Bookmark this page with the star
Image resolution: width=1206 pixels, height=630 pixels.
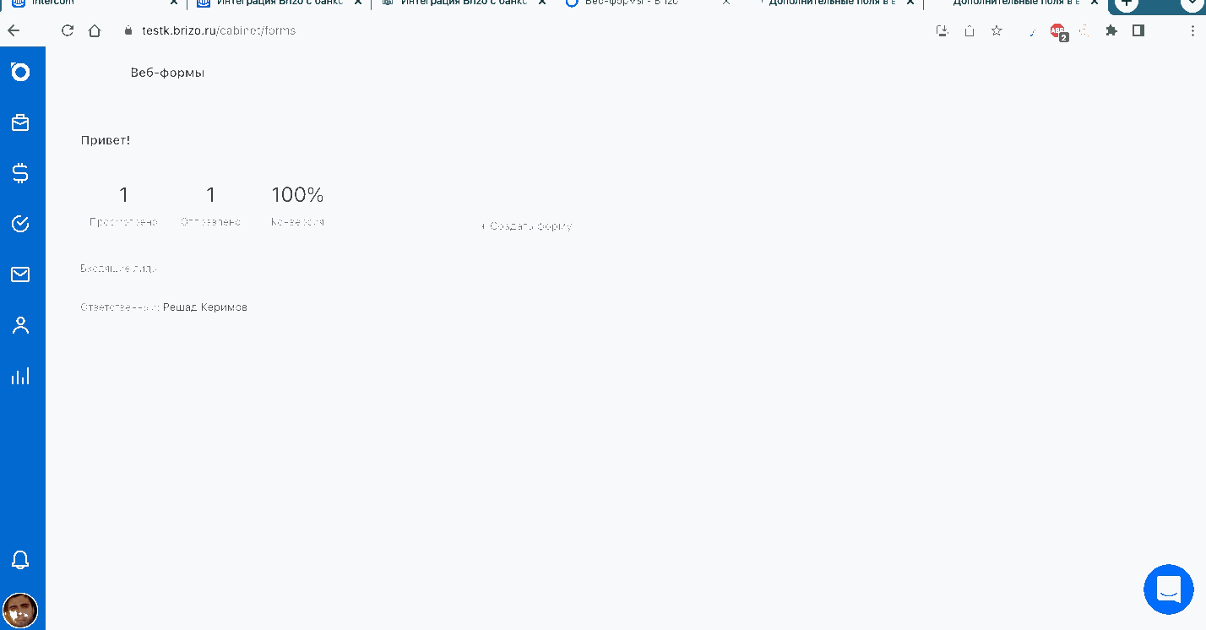tap(997, 30)
